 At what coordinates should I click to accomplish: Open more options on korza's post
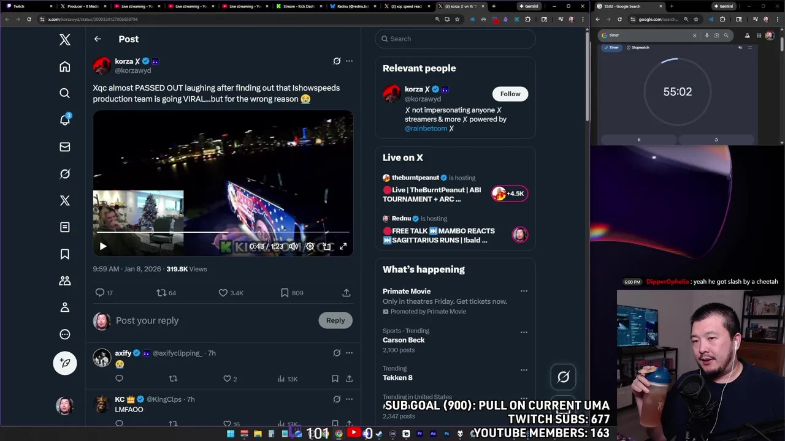349,61
